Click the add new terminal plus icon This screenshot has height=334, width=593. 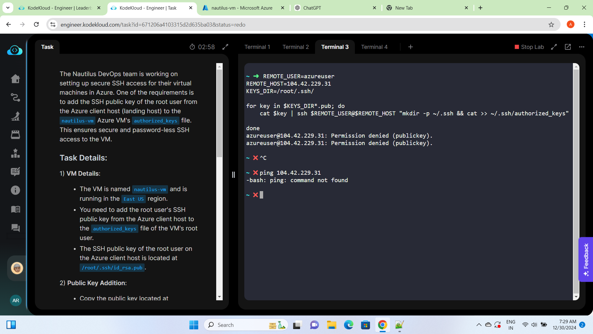(x=410, y=47)
